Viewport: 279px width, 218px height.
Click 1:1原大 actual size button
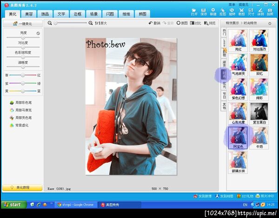pos(101,23)
